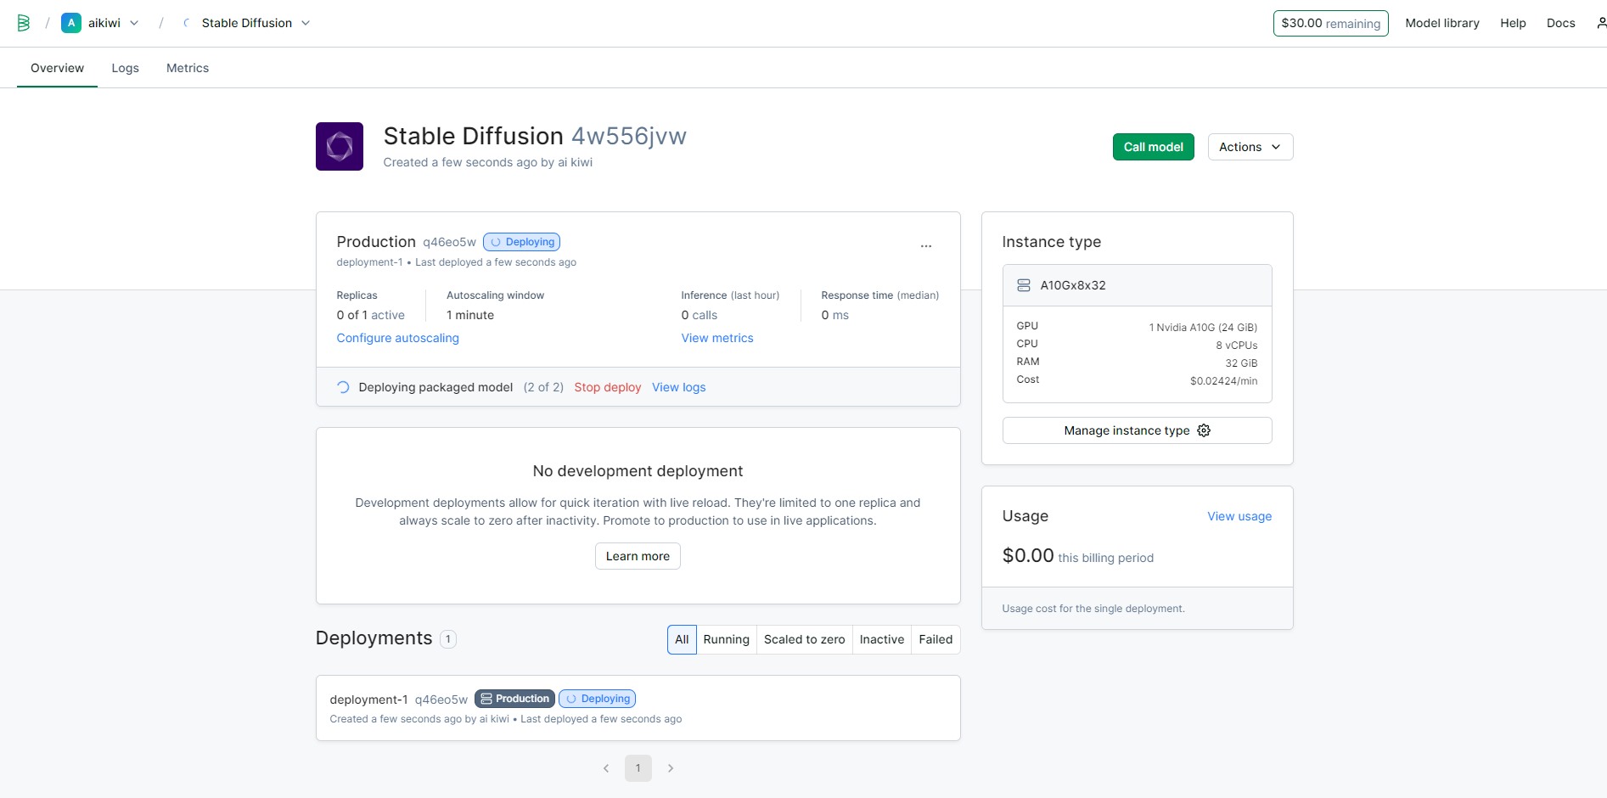Click the user profile icon

(x=1601, y=23)
